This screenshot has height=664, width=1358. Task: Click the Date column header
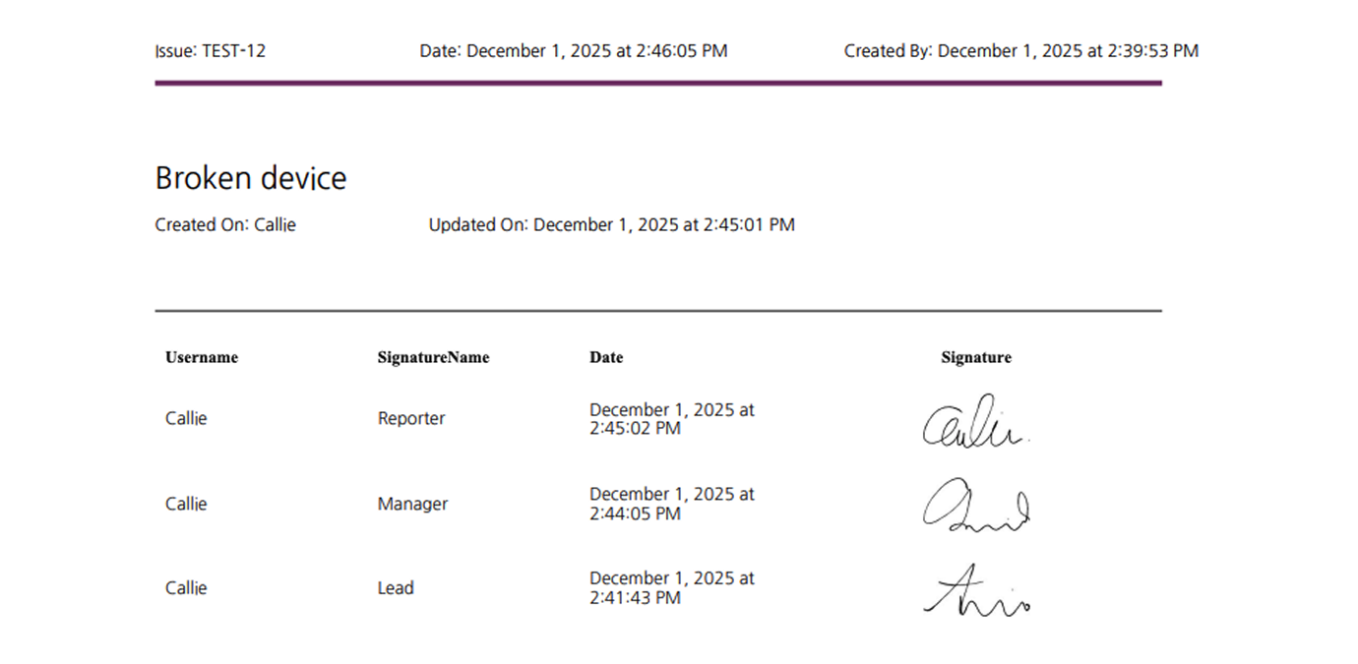(606, 357)
